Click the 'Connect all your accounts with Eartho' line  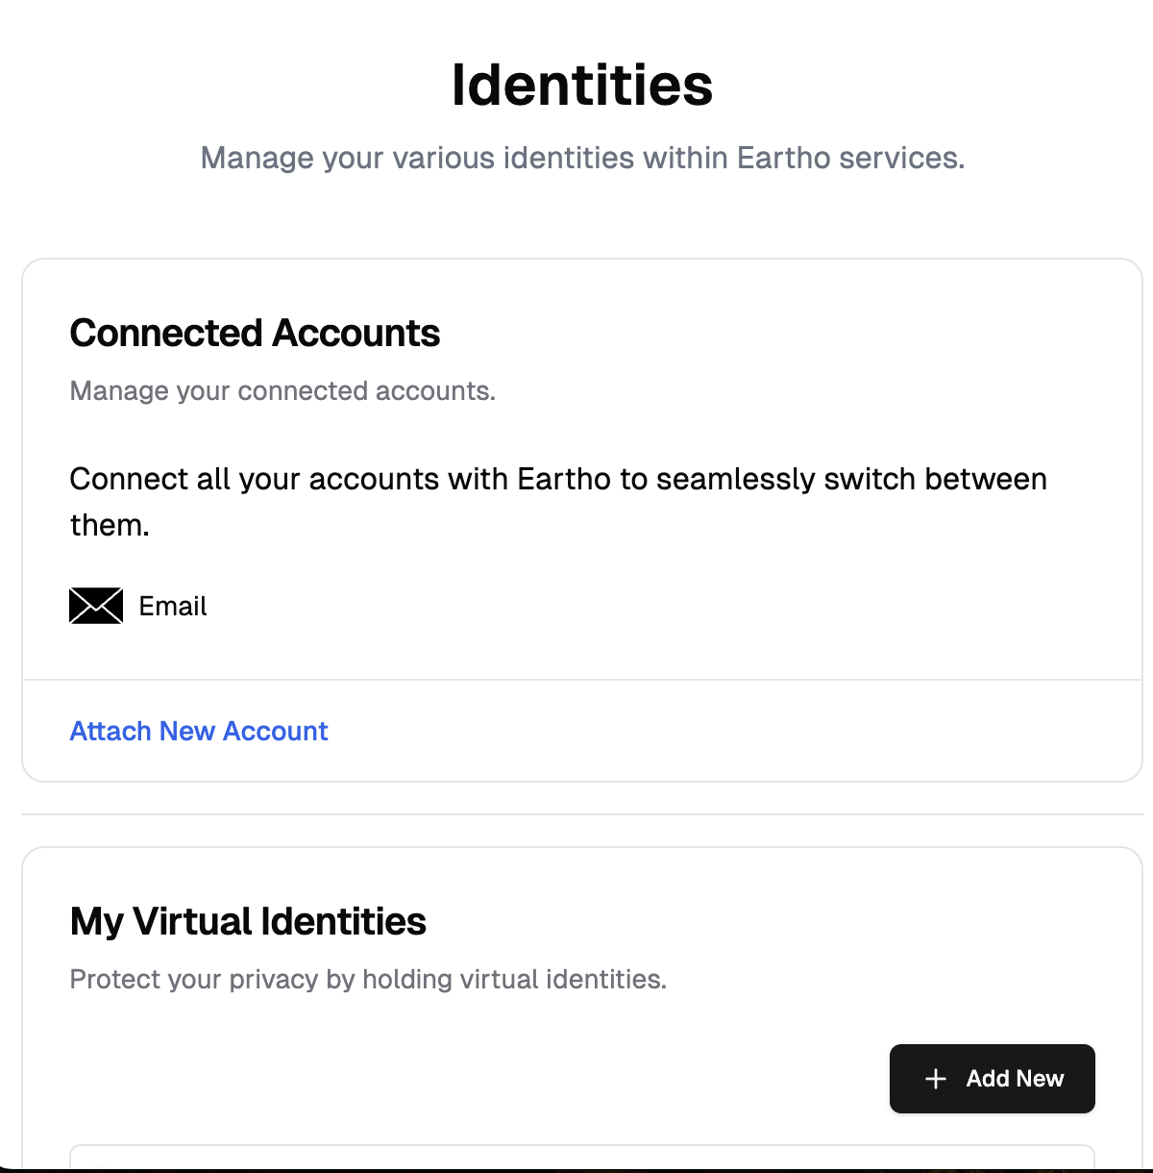pyautogui.click(x=557, y=479)
